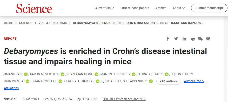This screenshot has height=102, width=228.
Task: Open Shanshan Xiong's ORCID iD icon
Action: 96,74
